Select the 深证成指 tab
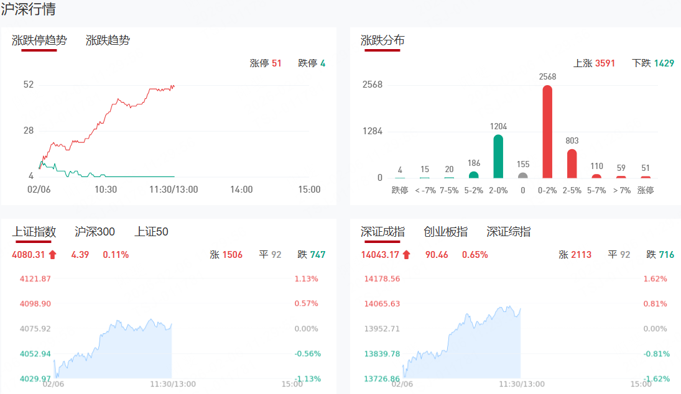Image resolution: width=681 pixels, height=394 pixels. pyautogui.click(x=382, y=232)
